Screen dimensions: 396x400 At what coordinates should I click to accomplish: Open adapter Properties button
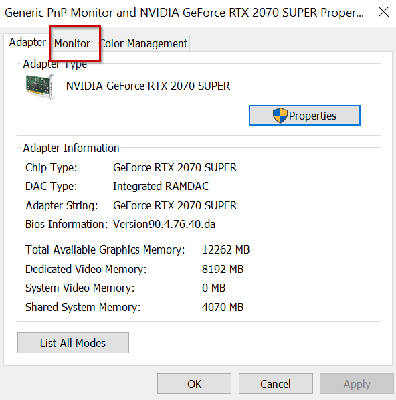(304, 116)
